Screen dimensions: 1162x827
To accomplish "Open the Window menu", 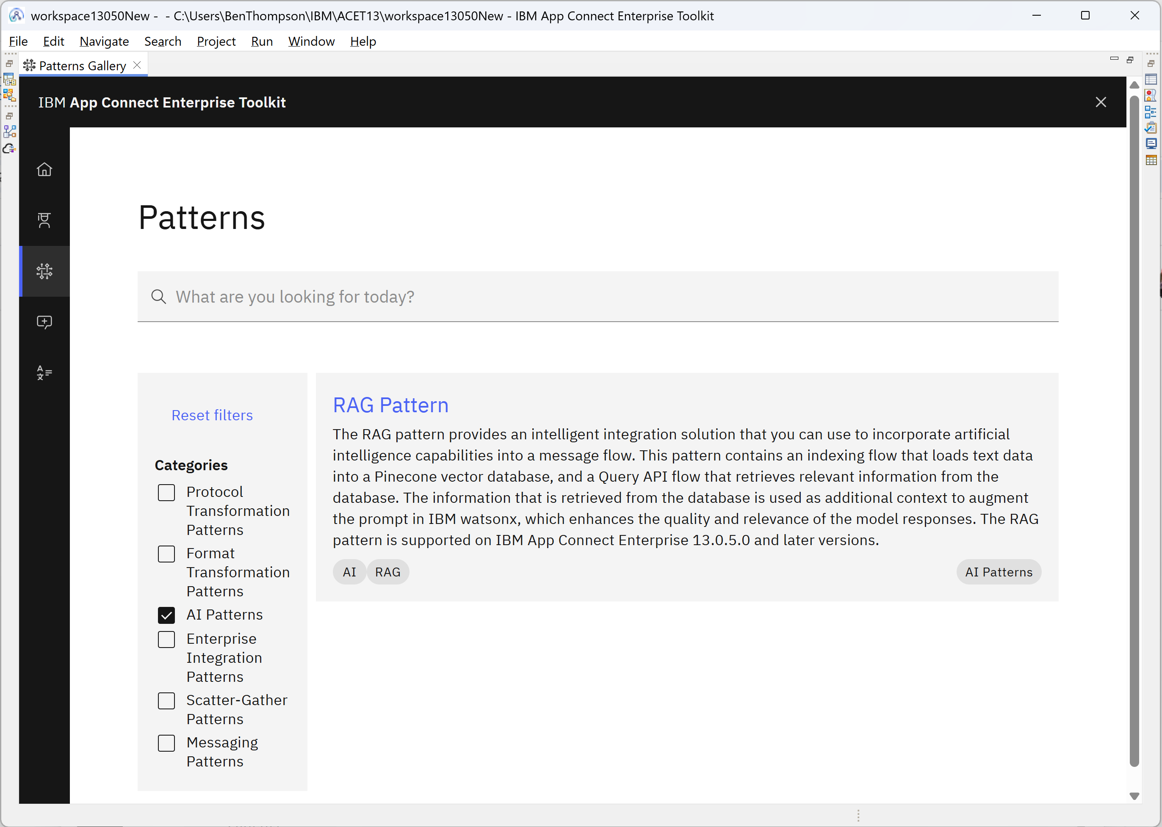I will (x=311, y=41).
